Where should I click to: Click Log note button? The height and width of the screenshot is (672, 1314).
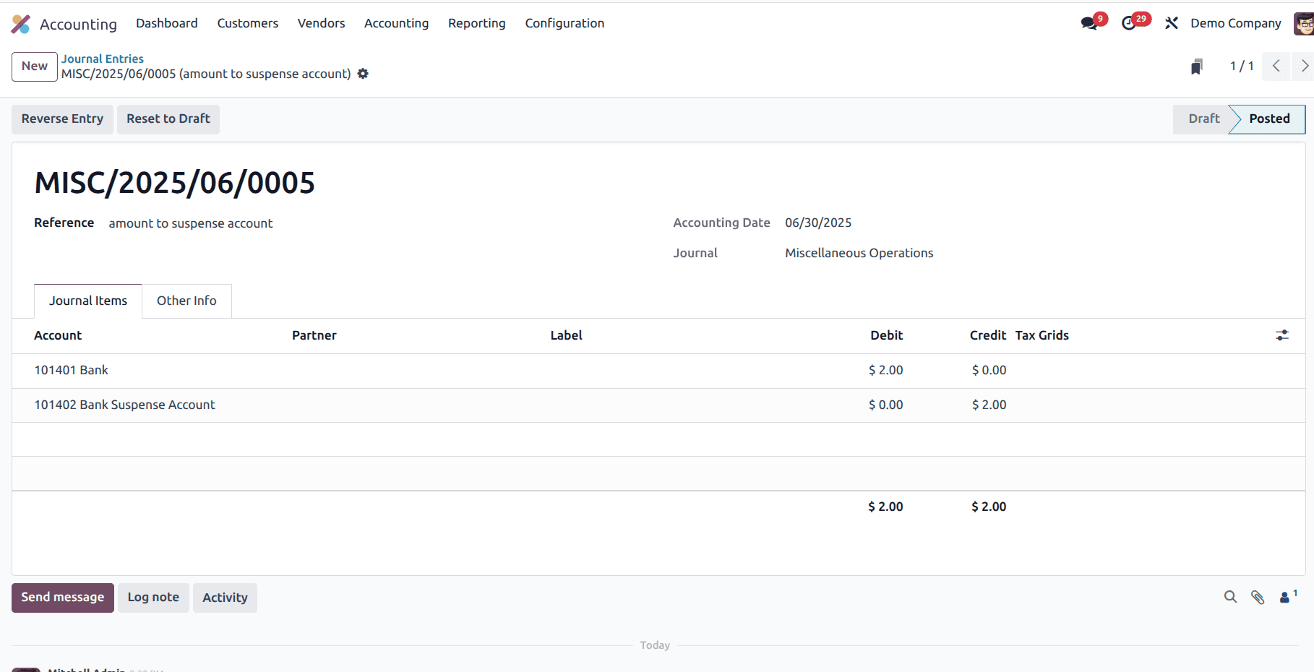153,598
